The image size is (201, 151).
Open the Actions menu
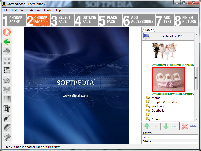click(35, 10)
